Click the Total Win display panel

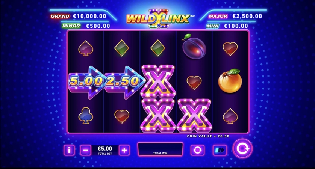pyautogui.click(x=160, y=149)
